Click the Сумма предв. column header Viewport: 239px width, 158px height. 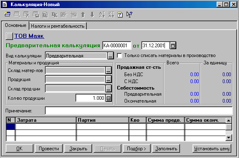pos(166,120)
